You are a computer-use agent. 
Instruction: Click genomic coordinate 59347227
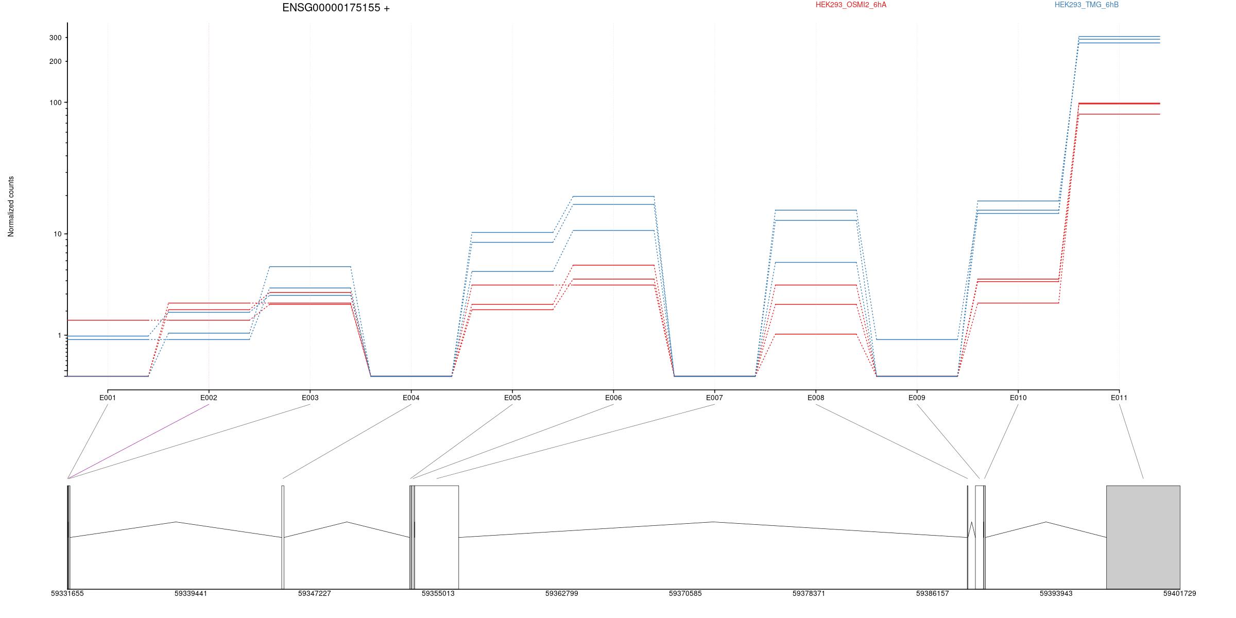pos(315,593)
